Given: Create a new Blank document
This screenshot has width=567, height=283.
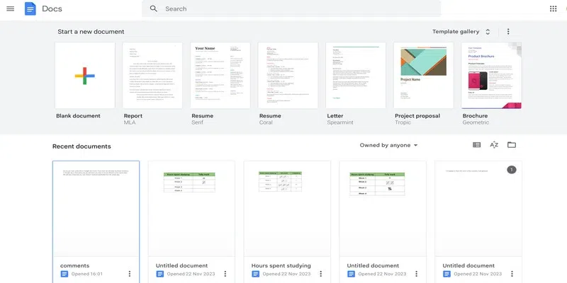Looking at the screenshot, I should (x=85, y=76).
